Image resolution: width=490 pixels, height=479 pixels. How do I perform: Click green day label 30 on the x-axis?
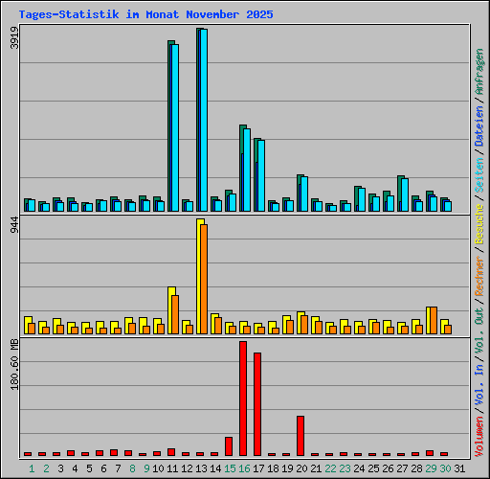pyautogui.click(x=445, y=468)
